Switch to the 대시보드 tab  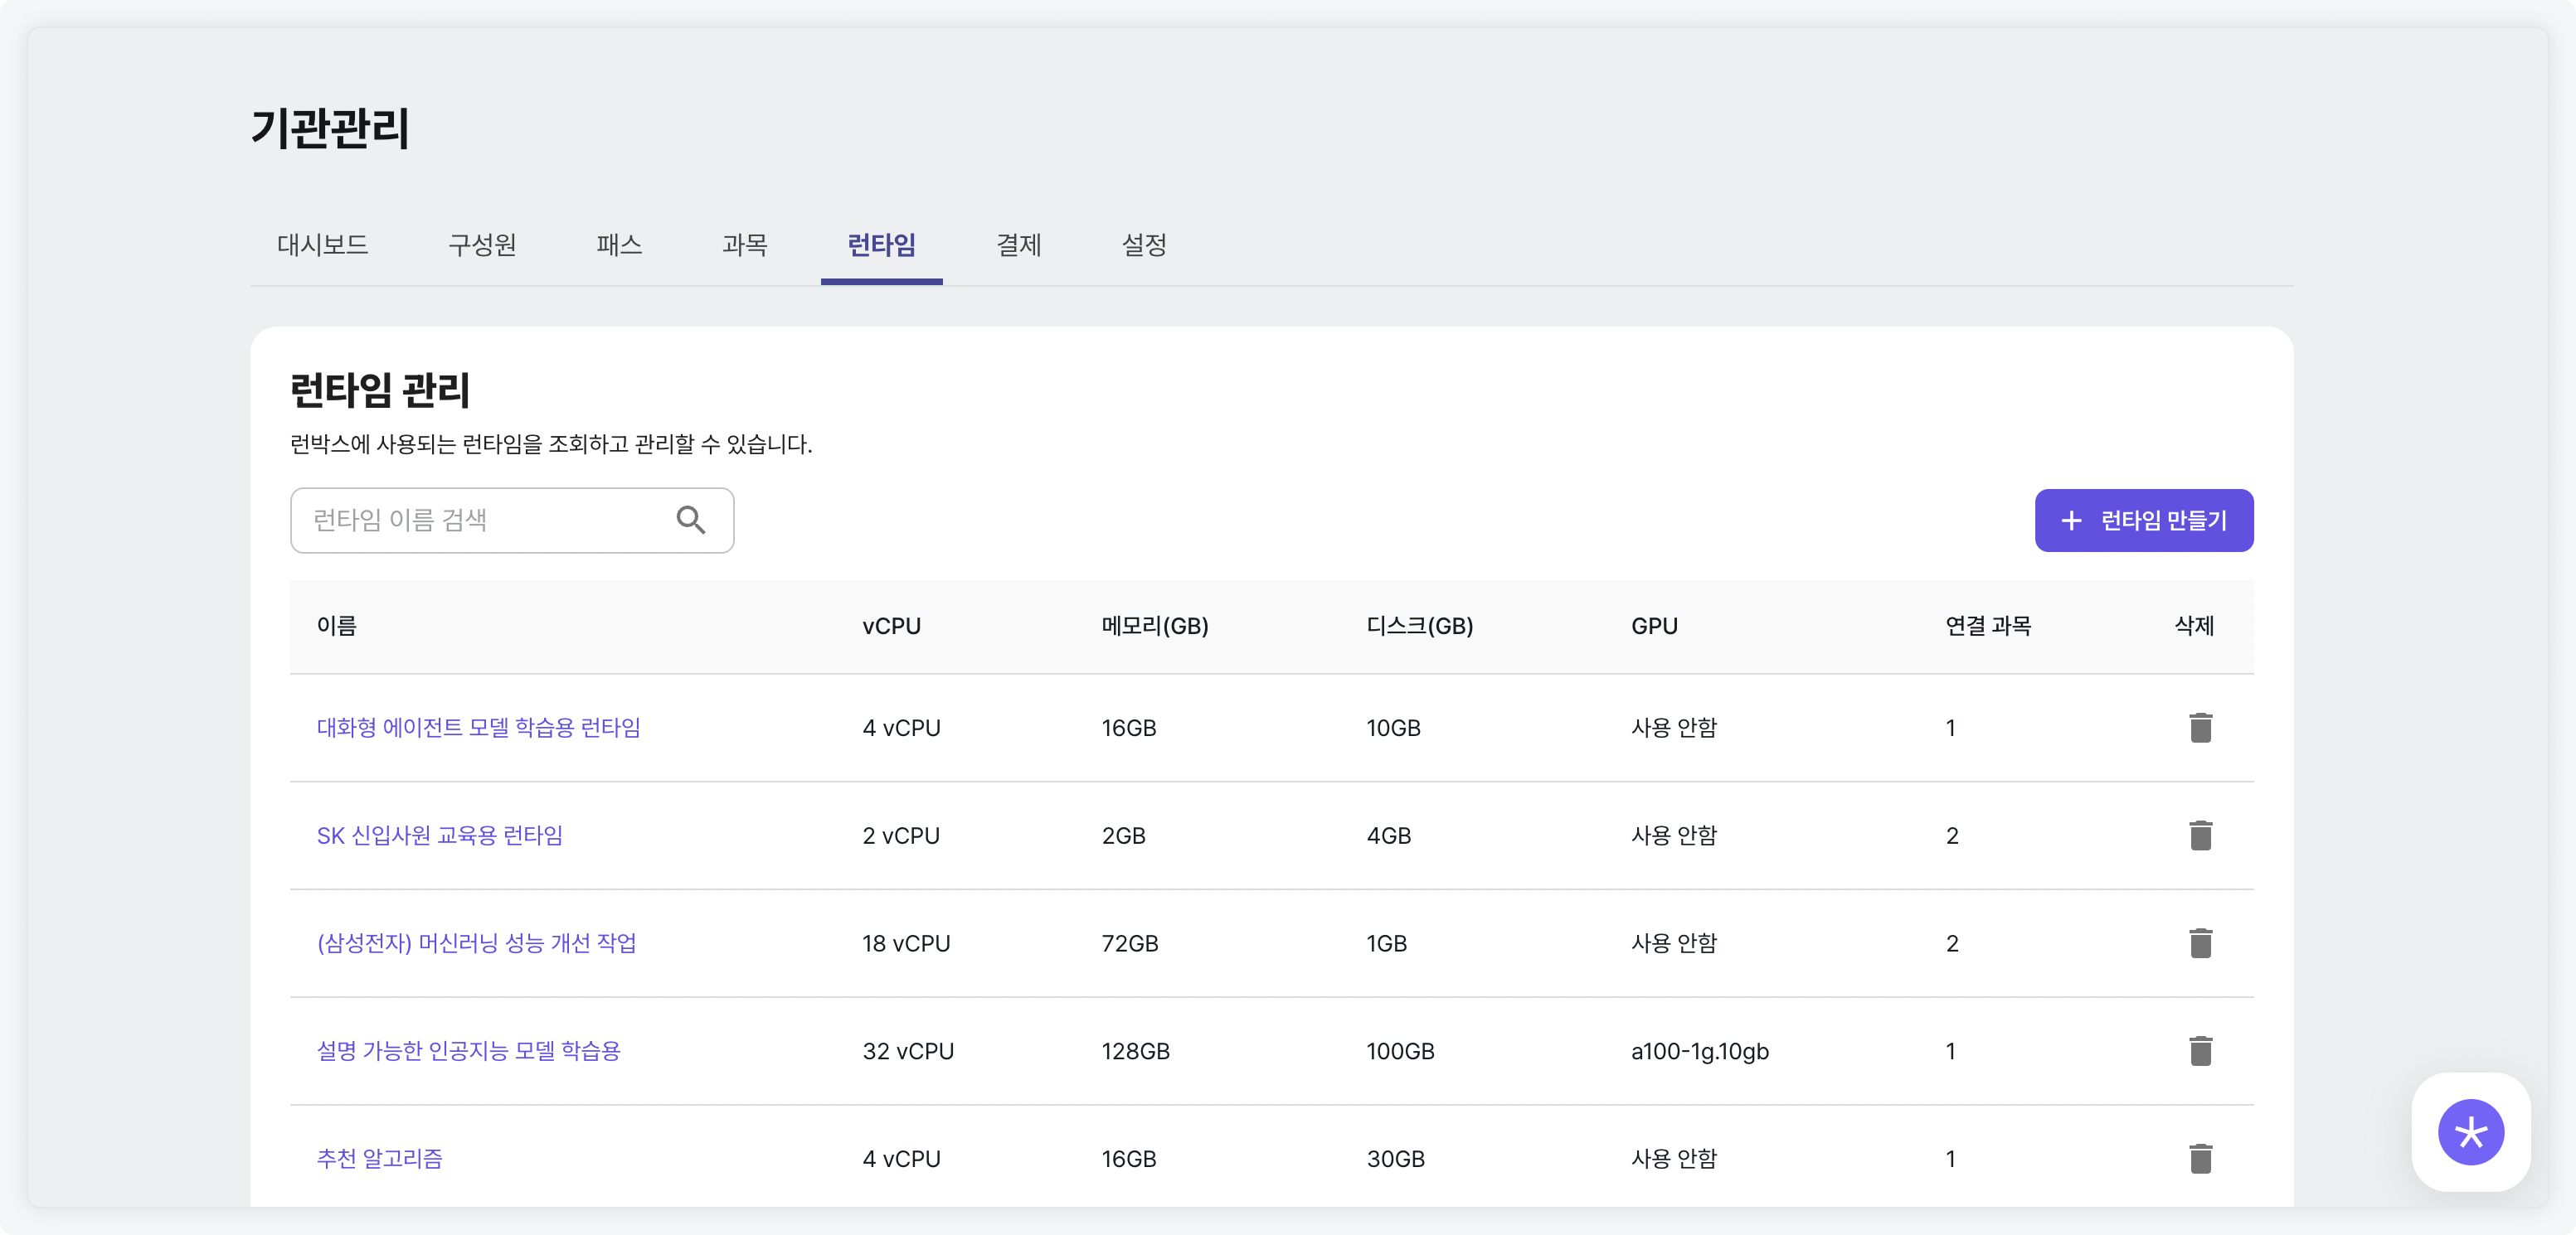pyautogui.click(x=322, y=245)
